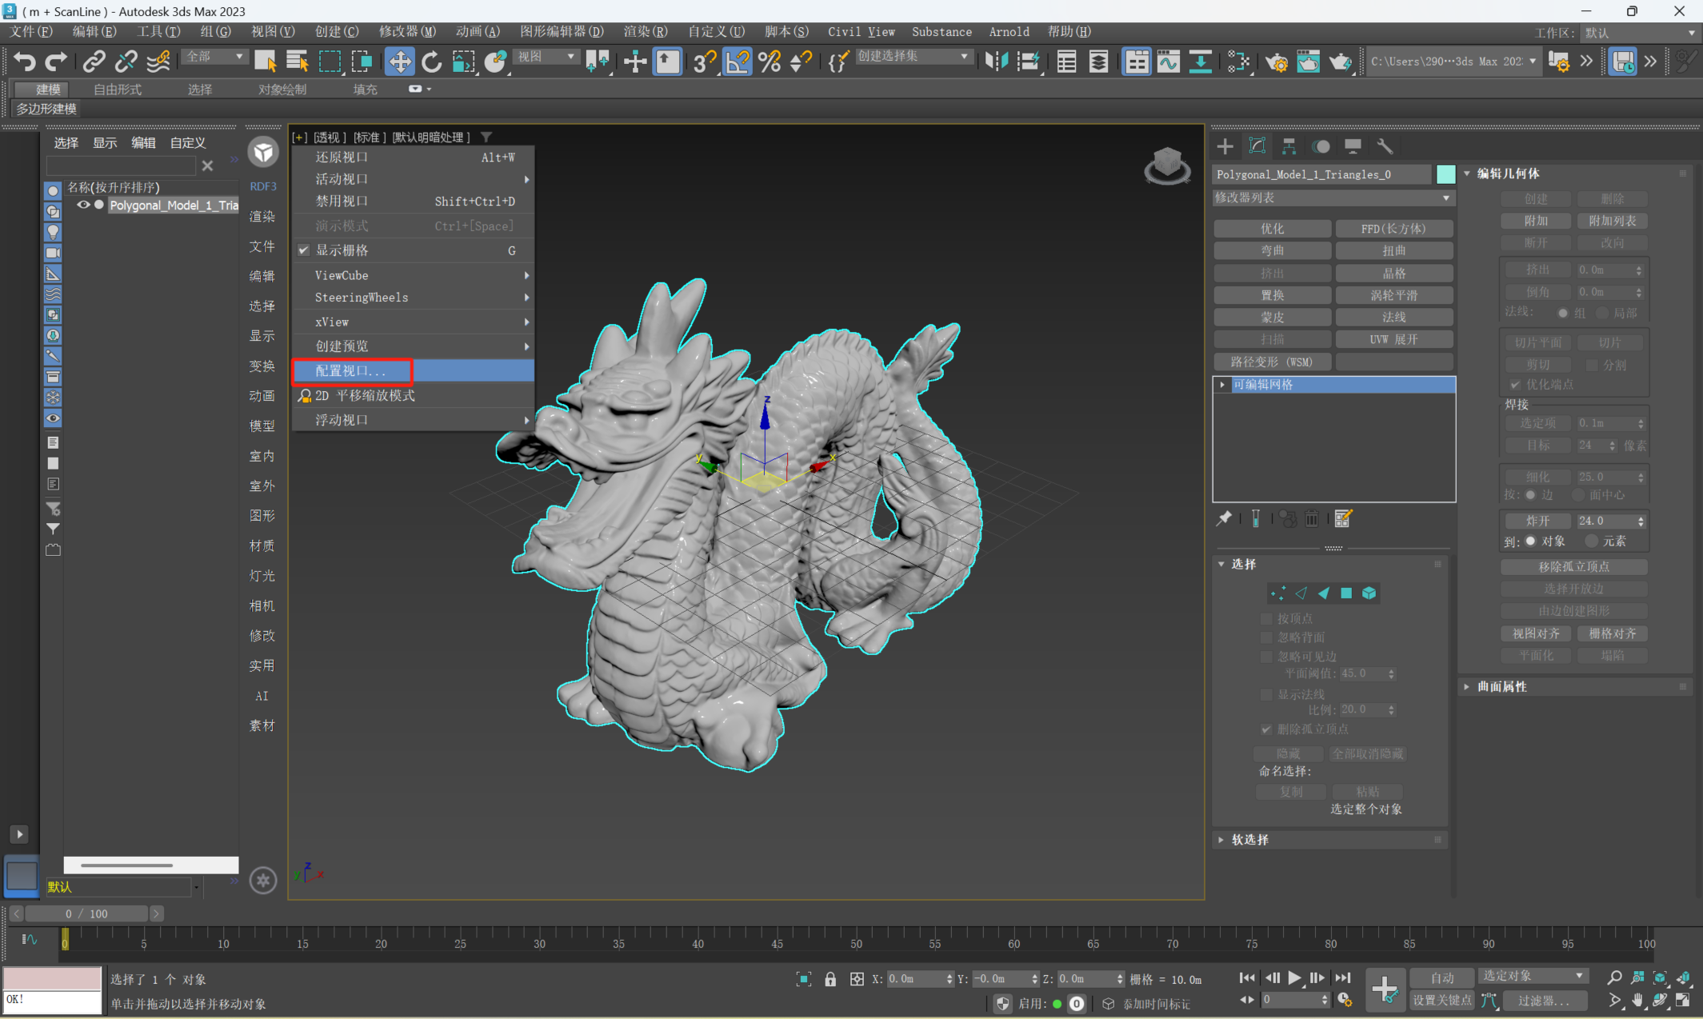The width and height of the screenshot is (1703, 1019).
Task: Select Polygon sub-object level icon
Action: pos(1346,593)
